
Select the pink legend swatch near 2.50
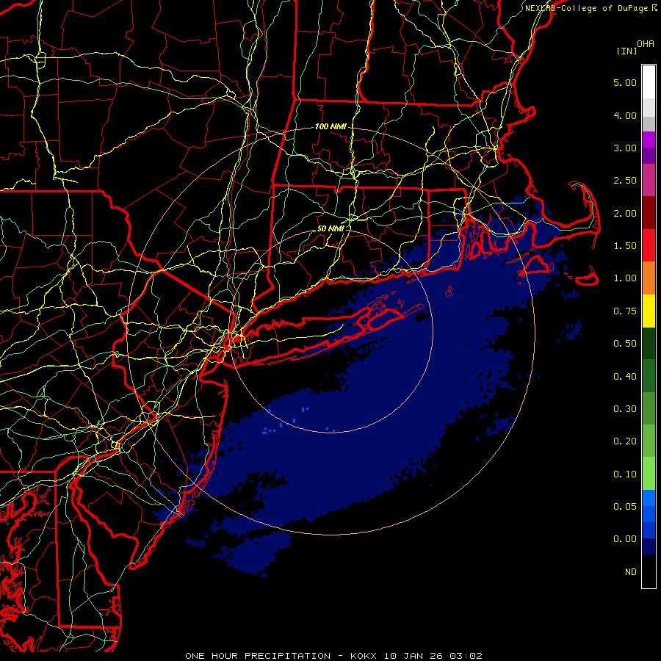(649, 181)
